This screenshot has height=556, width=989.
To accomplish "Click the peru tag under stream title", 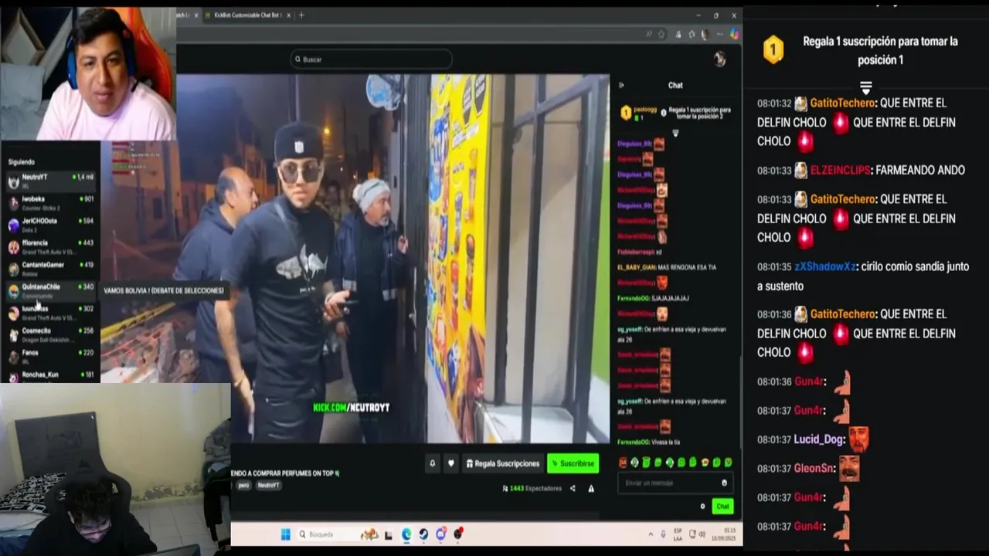I will point(243,485).
